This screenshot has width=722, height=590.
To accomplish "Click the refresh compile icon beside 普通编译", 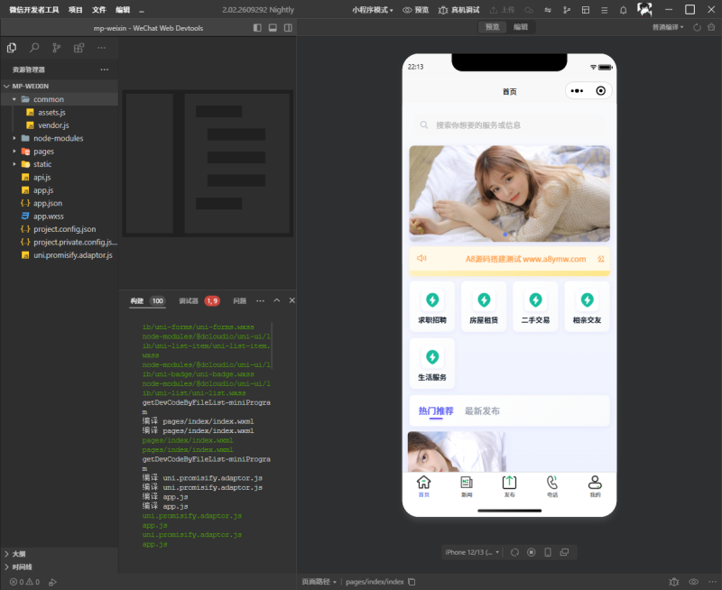I will click(697, 28).
